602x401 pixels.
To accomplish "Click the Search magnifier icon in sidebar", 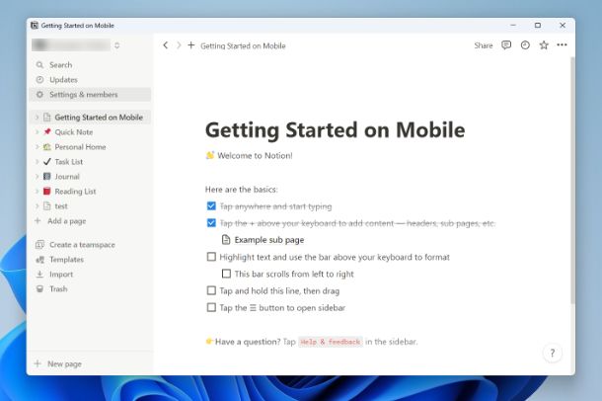I will tap(39, 65).
